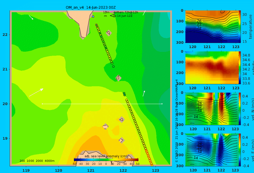
Task: Click the 'to 14 Jun 12Z' legend text
Action: [x=123, y=16]
